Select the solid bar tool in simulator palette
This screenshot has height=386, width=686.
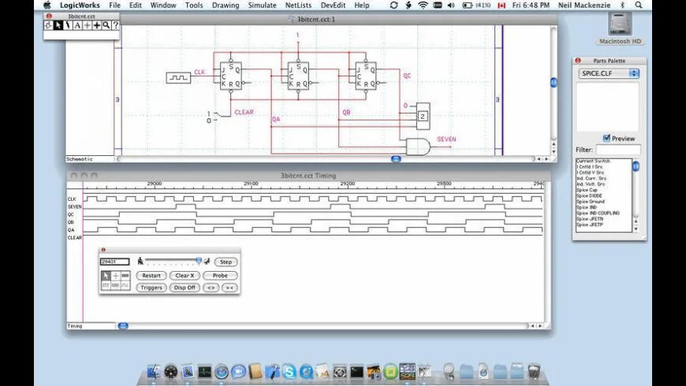pos(125,276)
